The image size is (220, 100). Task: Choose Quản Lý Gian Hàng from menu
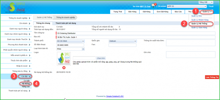(x=199, y=28)
